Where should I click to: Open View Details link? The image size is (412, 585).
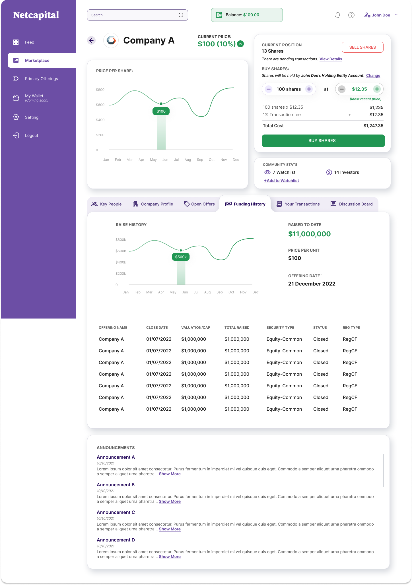(331, 59)
